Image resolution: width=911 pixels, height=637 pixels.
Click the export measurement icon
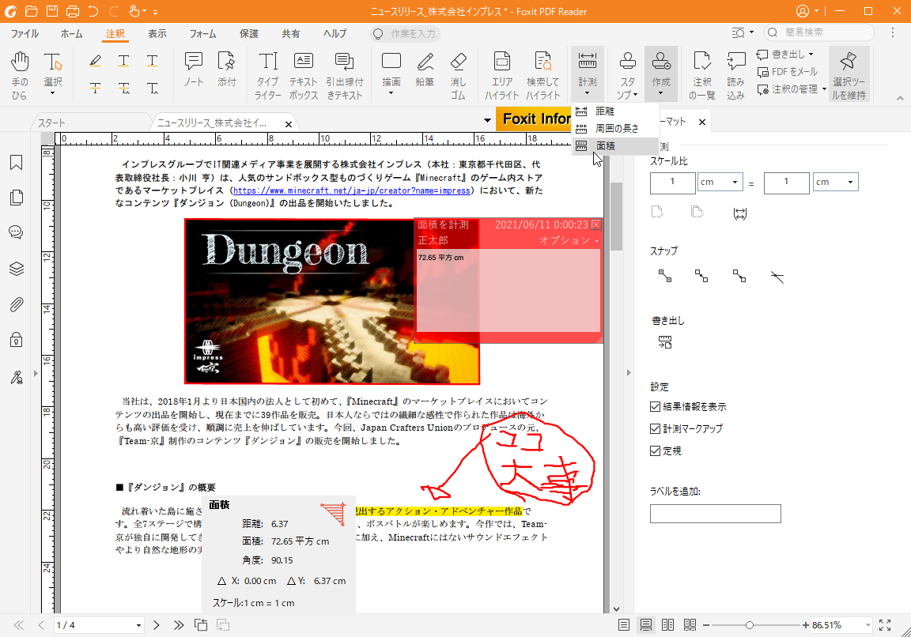pyautogui.click(x=665, y=342)
